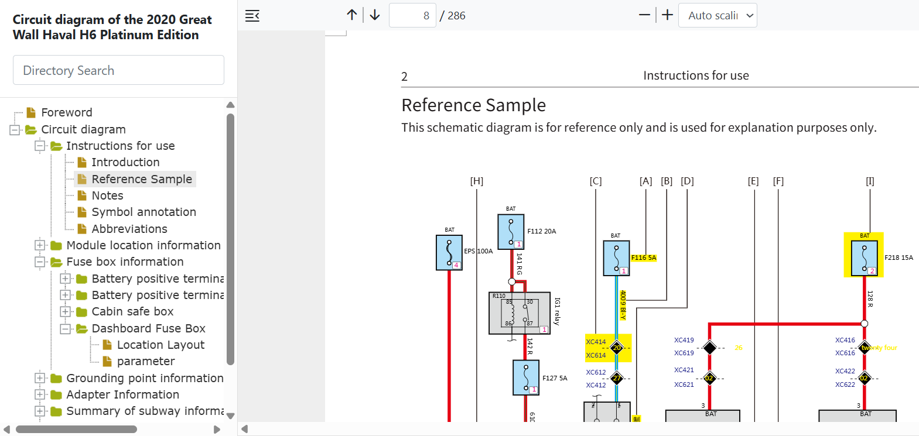Click the F218 15A fuse label
Viewport: 919px width, 436px height.
(898, 258)
